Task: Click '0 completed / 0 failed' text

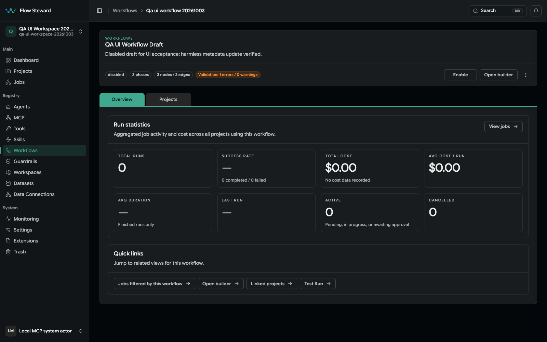Action: pyautogui.click(x=243, y=180)
